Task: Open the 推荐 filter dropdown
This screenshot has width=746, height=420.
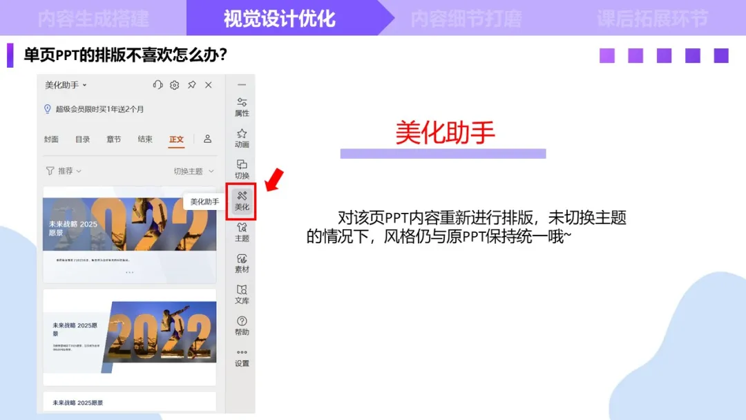Action: pyautogui.click(x=70, y=171)
